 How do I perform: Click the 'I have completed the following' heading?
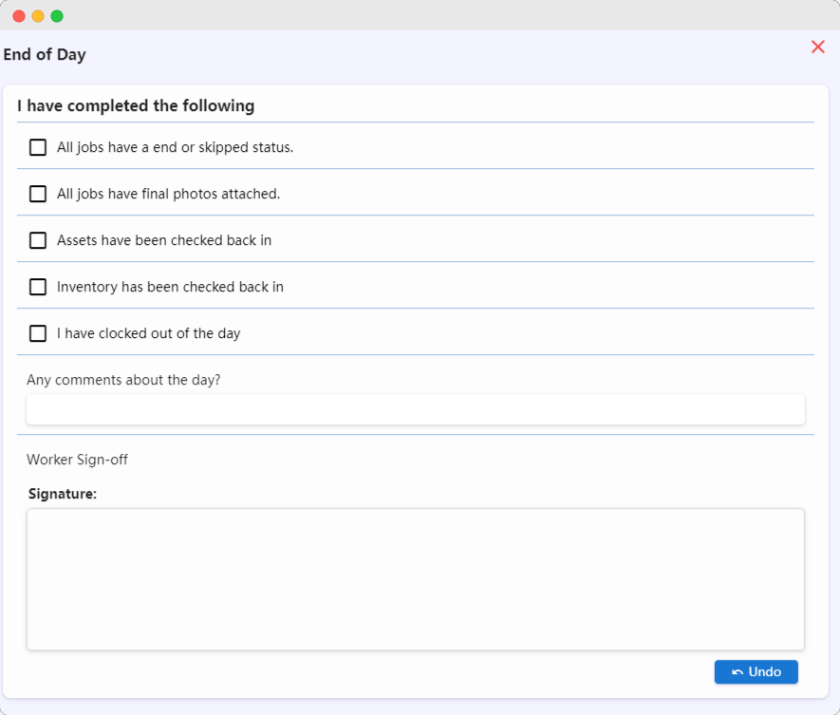136,105
